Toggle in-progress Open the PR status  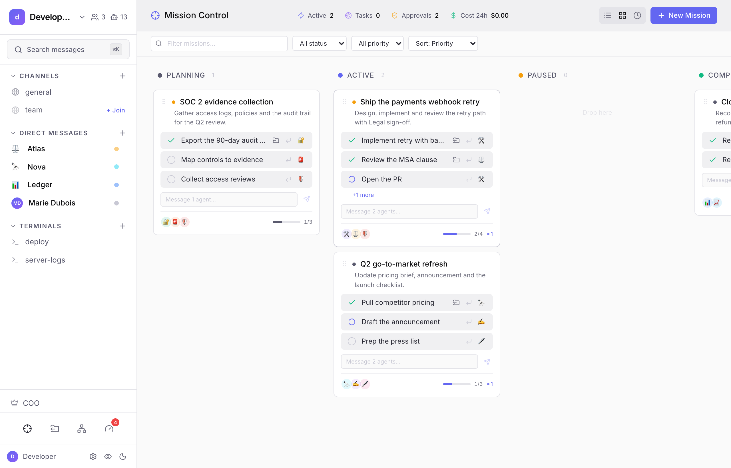click(x=352, y=179)
